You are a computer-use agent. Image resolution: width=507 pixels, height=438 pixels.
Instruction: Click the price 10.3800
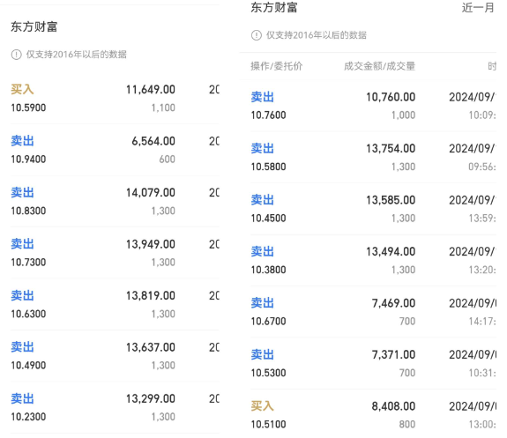coord(268,270)
